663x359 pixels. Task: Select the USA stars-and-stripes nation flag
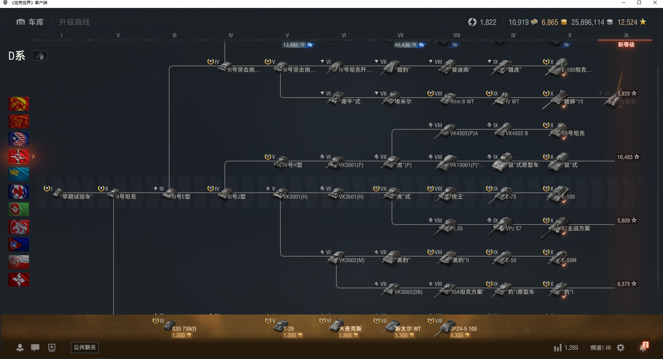pyautogui.click(x=19, y=139)
